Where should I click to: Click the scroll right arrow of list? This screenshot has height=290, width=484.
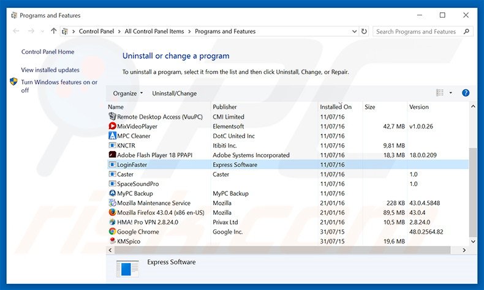click(464, 250)
